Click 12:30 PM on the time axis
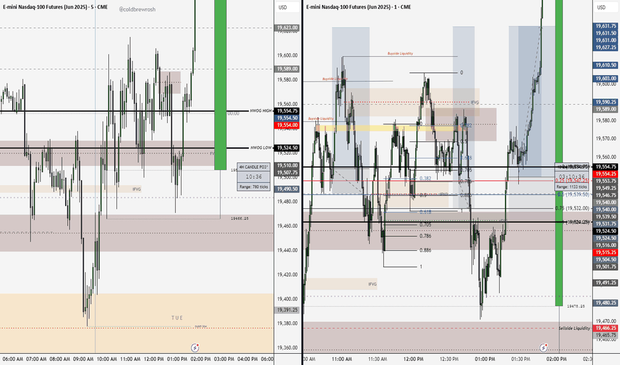The width and height of the screenshot is (620, 365). pos(449,359)
